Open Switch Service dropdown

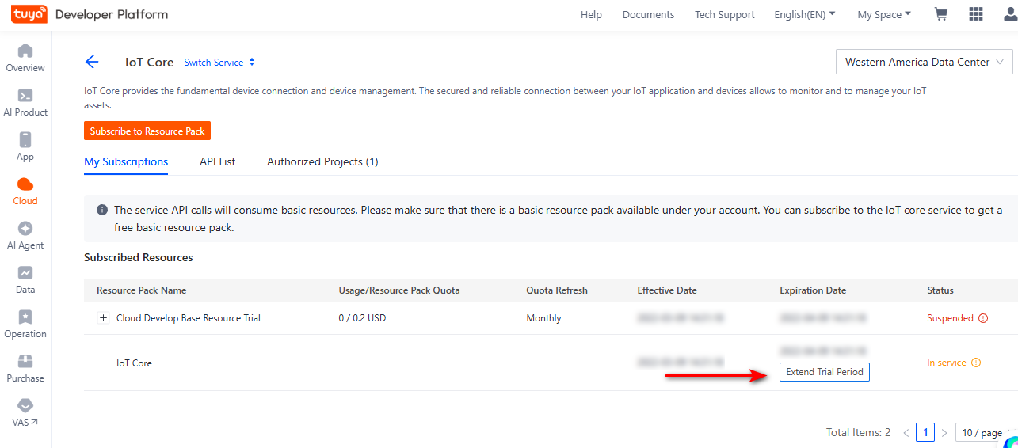[219, 62]
